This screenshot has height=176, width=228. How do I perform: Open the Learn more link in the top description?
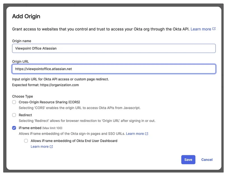(x=201, y=29)
